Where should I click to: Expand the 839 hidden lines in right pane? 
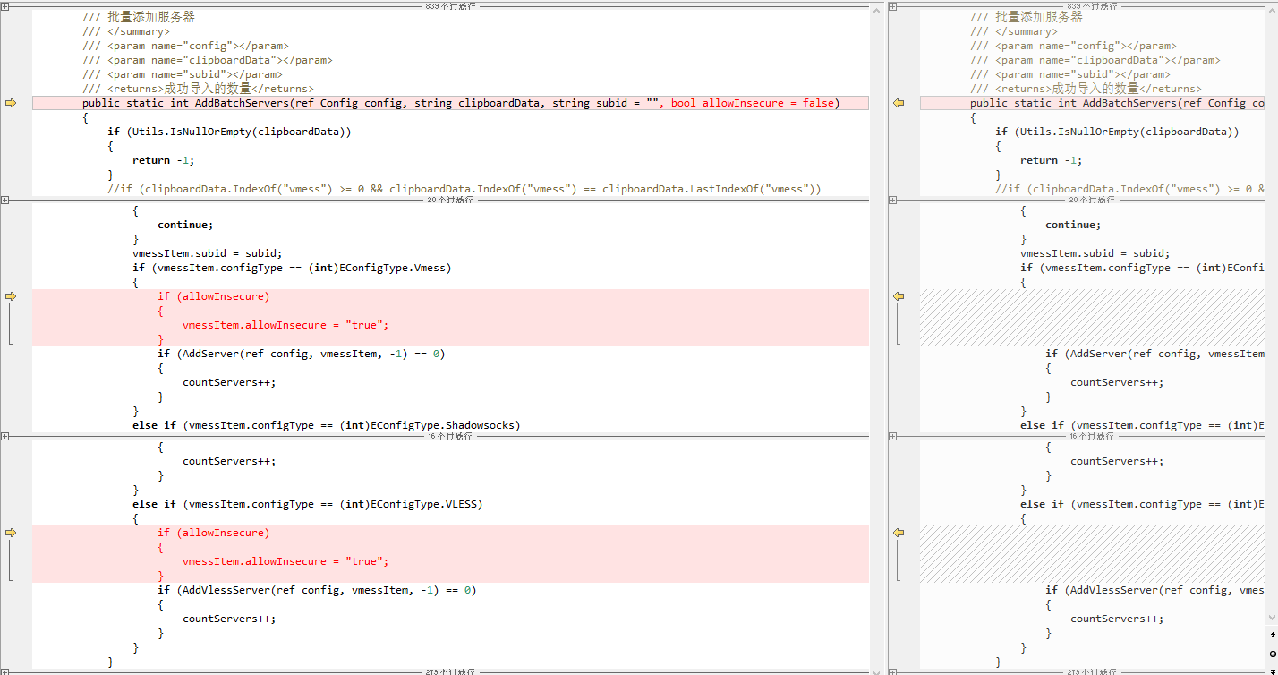pos(892,6)
